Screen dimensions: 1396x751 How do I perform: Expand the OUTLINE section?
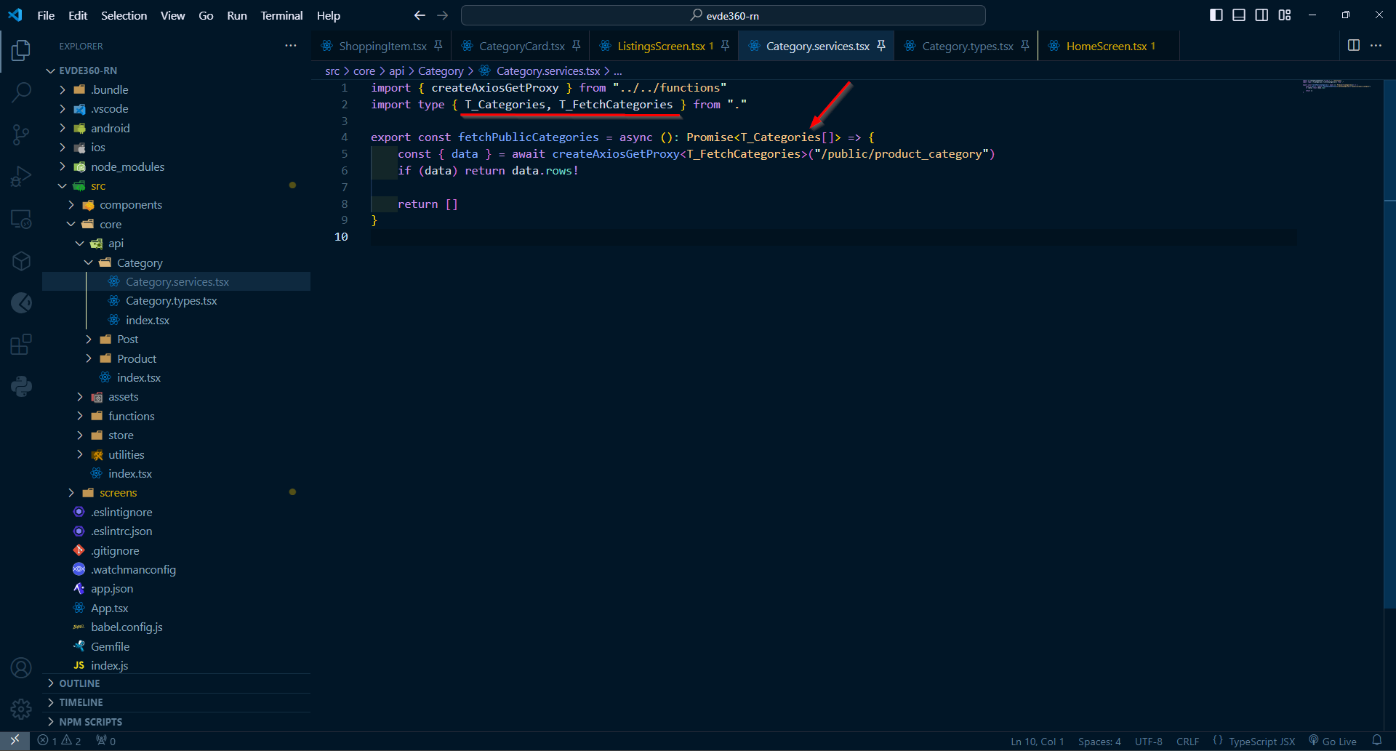(79, 683)
